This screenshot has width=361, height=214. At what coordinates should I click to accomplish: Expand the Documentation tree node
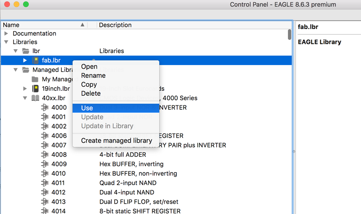tap(6, 33)
